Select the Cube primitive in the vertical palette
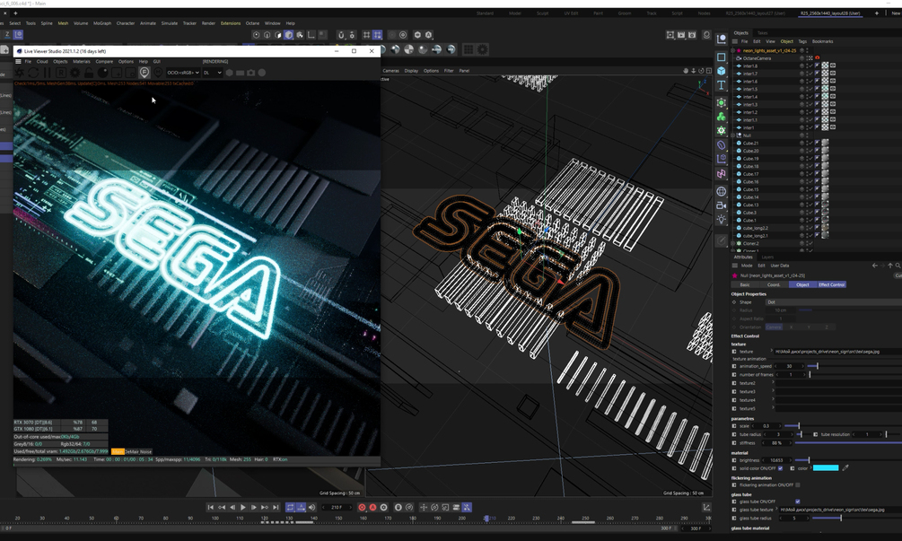The height and width of the screenshot is (541, 902). click(721, 71)
